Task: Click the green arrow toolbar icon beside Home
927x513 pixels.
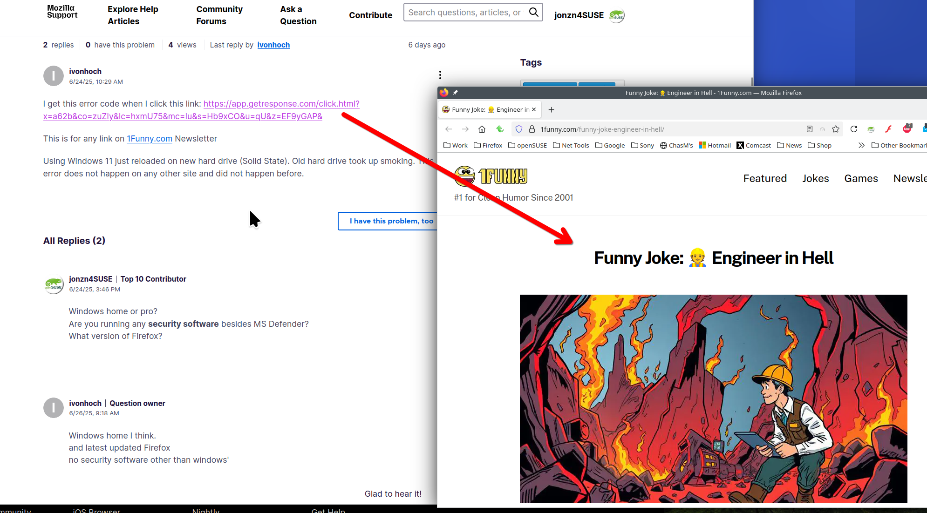Action: point(500,129)
